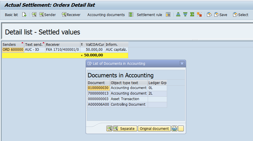The width and height of the screenshot is (253, 141).
Task: Click the sort descending icon
Action: [x=185, y=15]
